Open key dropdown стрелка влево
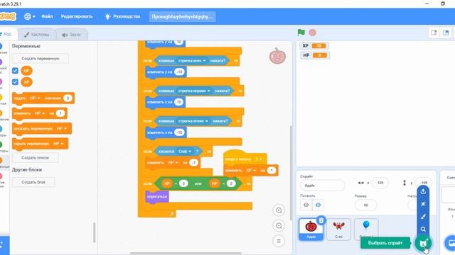455x255 pixels. (193, 121)
